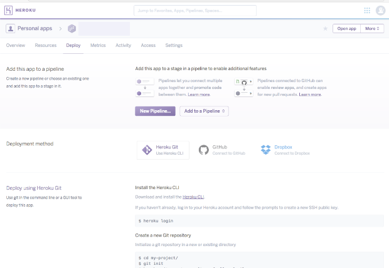Open the Heroku CLI download link

[193, 197]
